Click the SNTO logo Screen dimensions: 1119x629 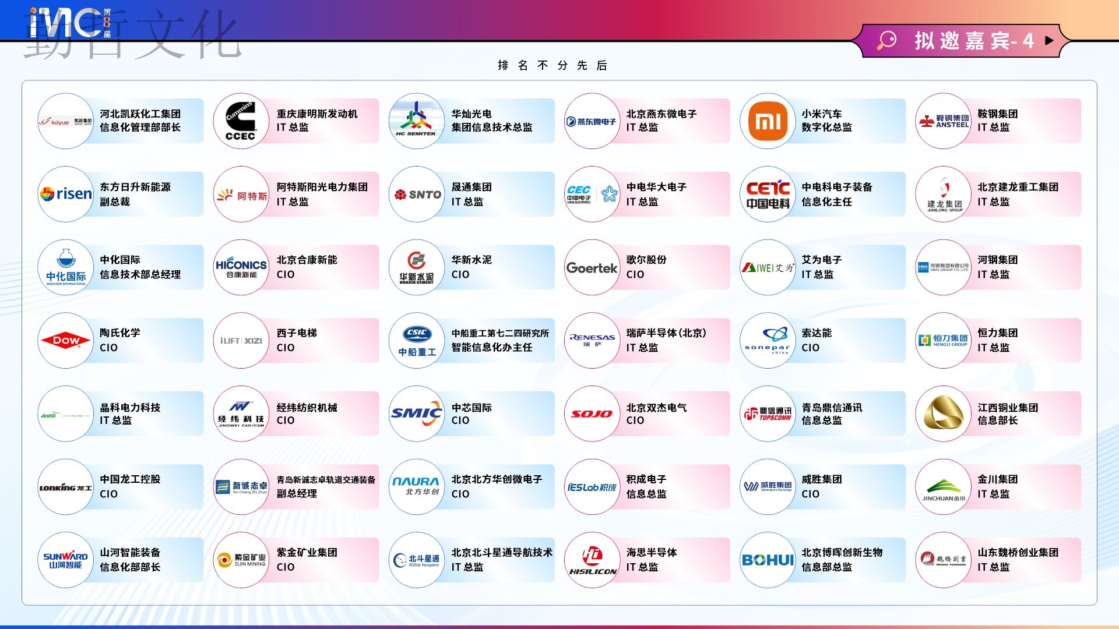(417, 195)
